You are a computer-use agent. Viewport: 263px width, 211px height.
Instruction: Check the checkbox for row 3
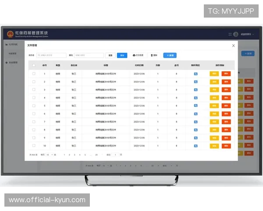34,90
